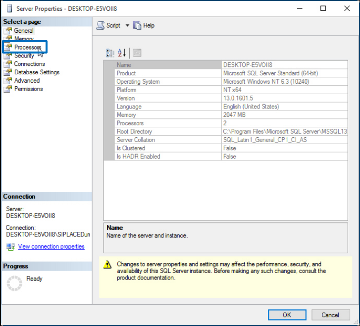Viewport: 360px width, 326px height.
Task: Click the Microsoft SQL Server Standard value
Action: click(x=270, y=73)
